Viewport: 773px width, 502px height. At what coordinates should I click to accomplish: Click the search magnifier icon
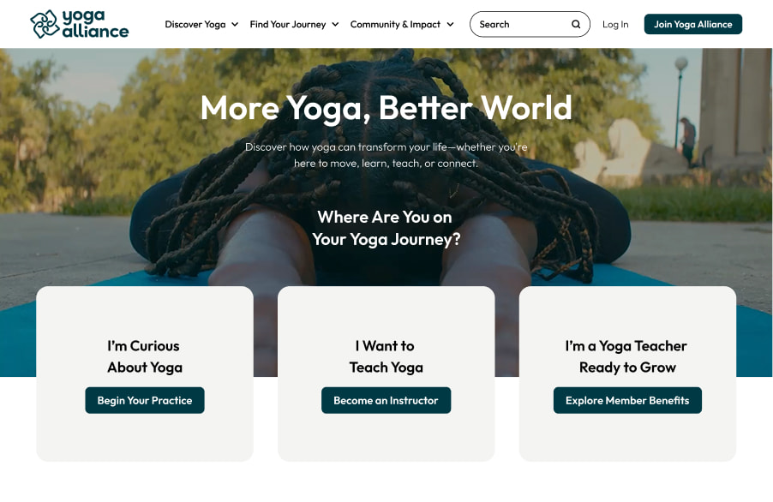[576, 24]
